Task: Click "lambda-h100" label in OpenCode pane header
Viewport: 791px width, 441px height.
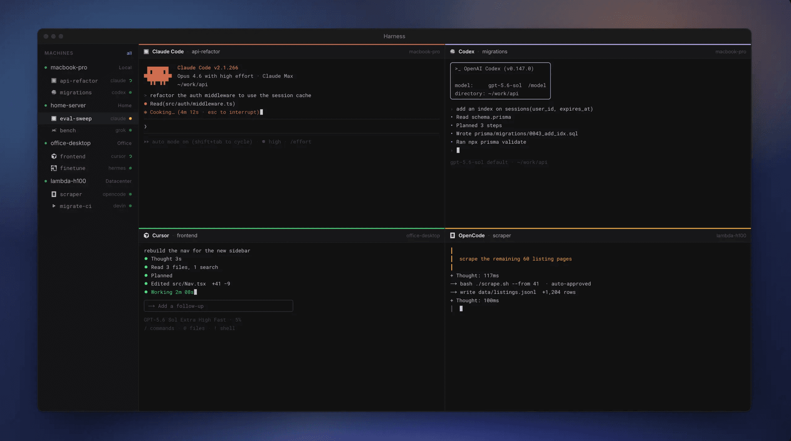Action: click(731, 236)
